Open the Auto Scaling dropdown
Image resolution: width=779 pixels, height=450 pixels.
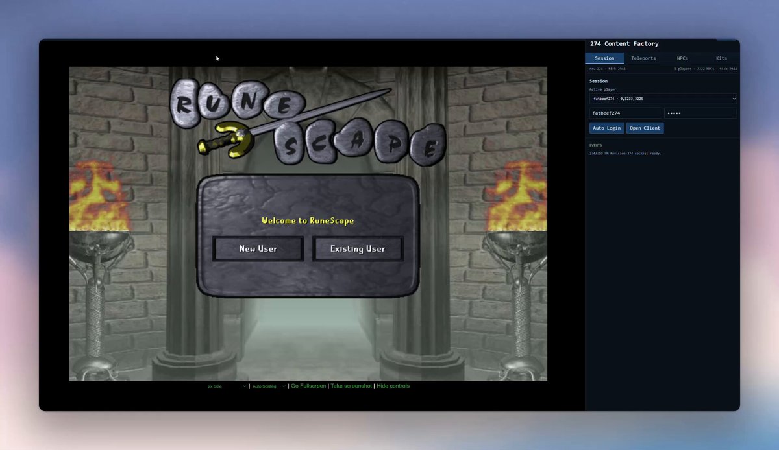pos(269,386)
